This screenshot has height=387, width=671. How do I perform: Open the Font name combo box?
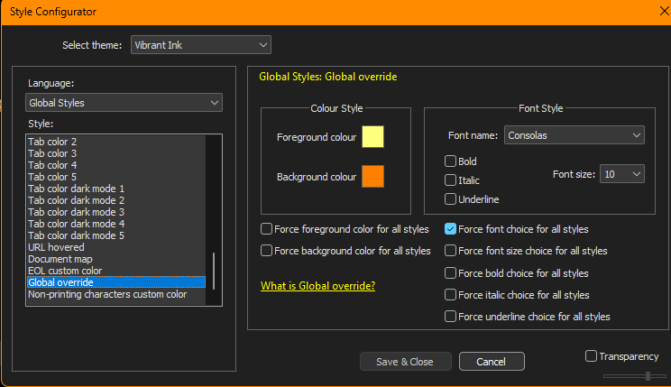(573, 135)
